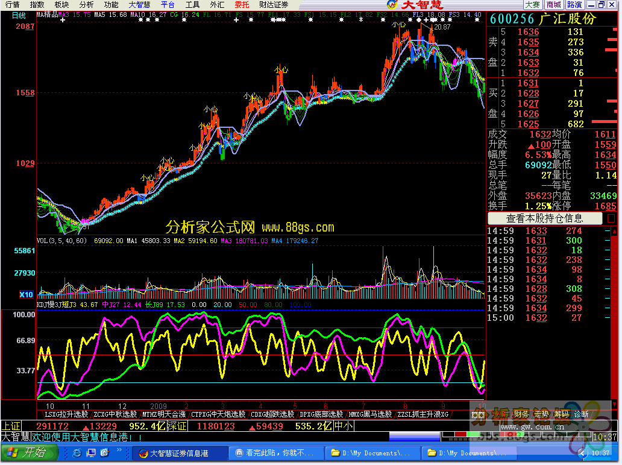Toggle the small square beside 查看本股持仓信息
Image resolution: width=622 pixels, height=465 pixels.
(611, 218)
